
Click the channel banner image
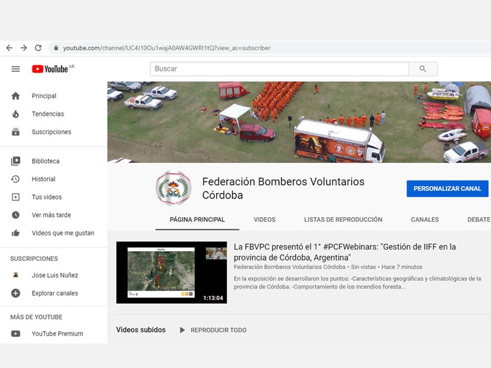point(299,122)
